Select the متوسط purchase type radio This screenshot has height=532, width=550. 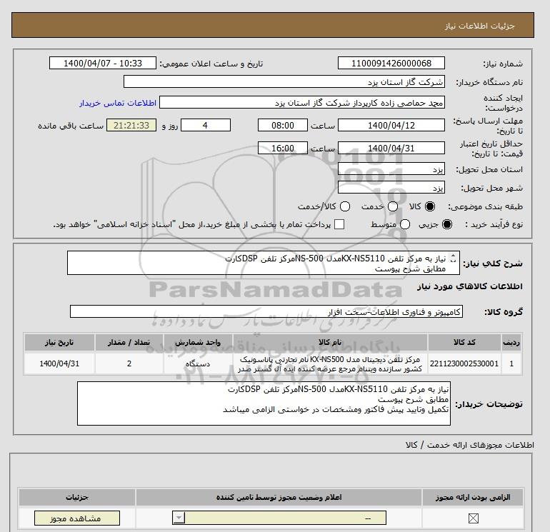point(405,224)
